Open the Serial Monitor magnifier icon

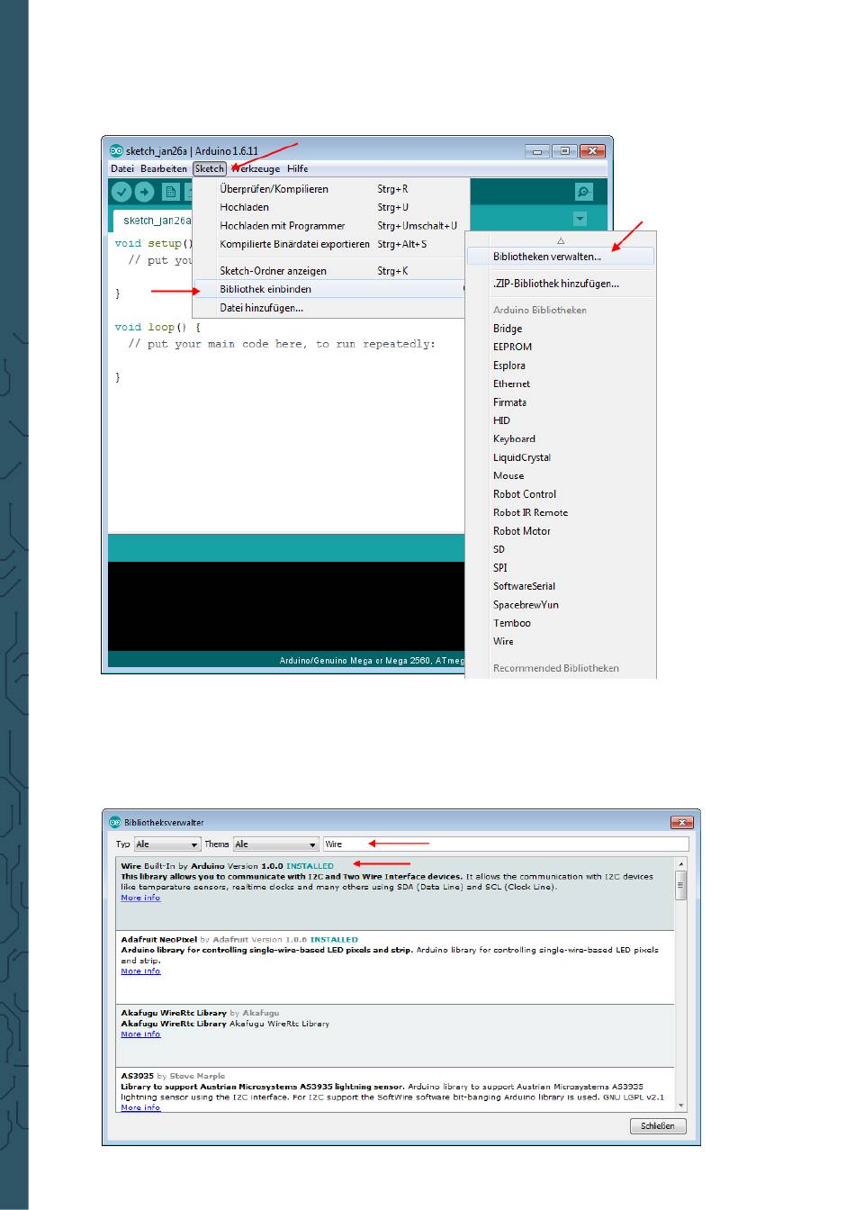(x=584, y=192)
